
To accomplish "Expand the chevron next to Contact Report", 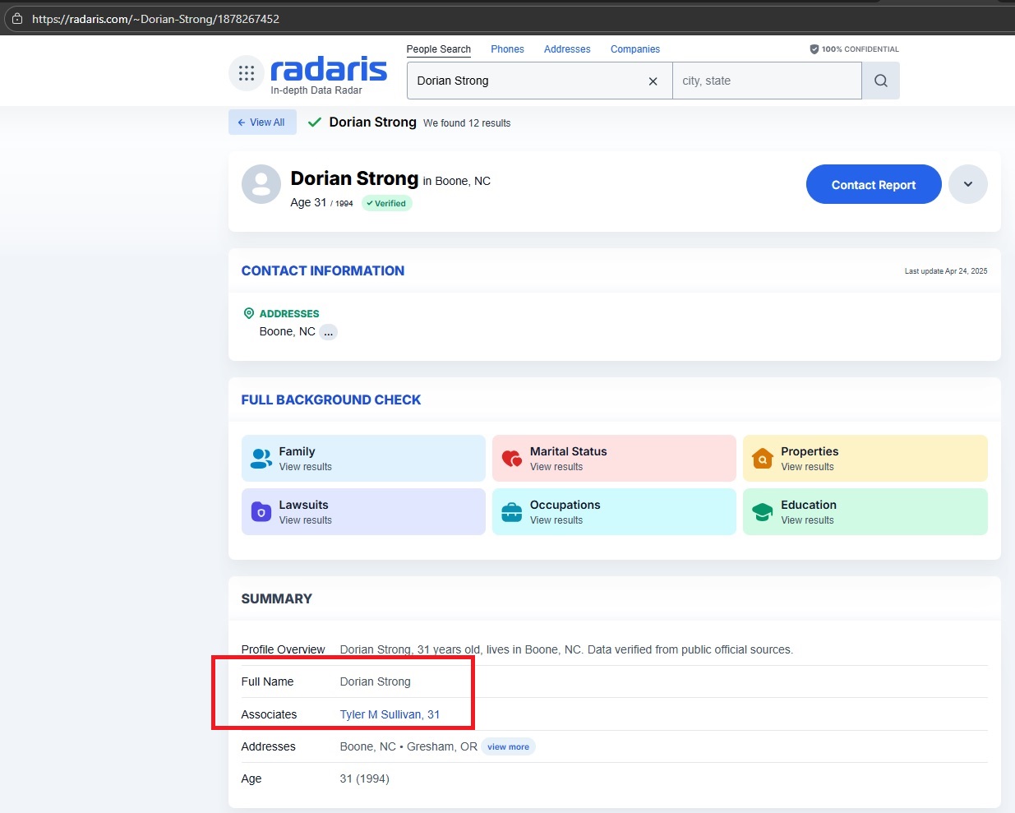I will tap(967, 184).
